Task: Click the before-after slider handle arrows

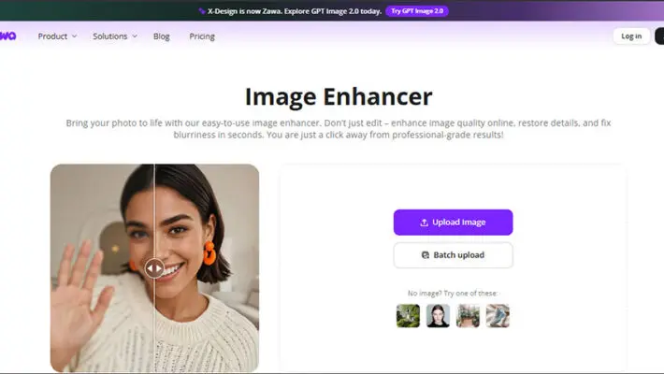Action: [154, 268]
